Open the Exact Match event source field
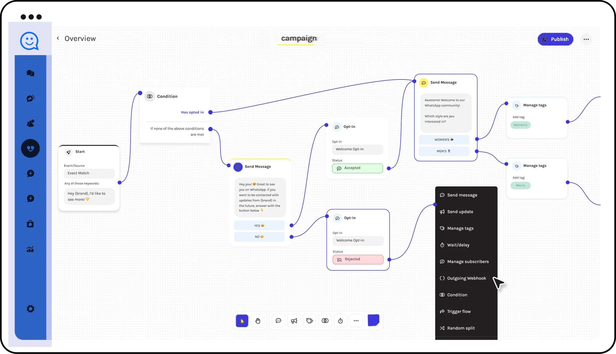616x354 pixels. pyautogui.click(x=89, y=173)
